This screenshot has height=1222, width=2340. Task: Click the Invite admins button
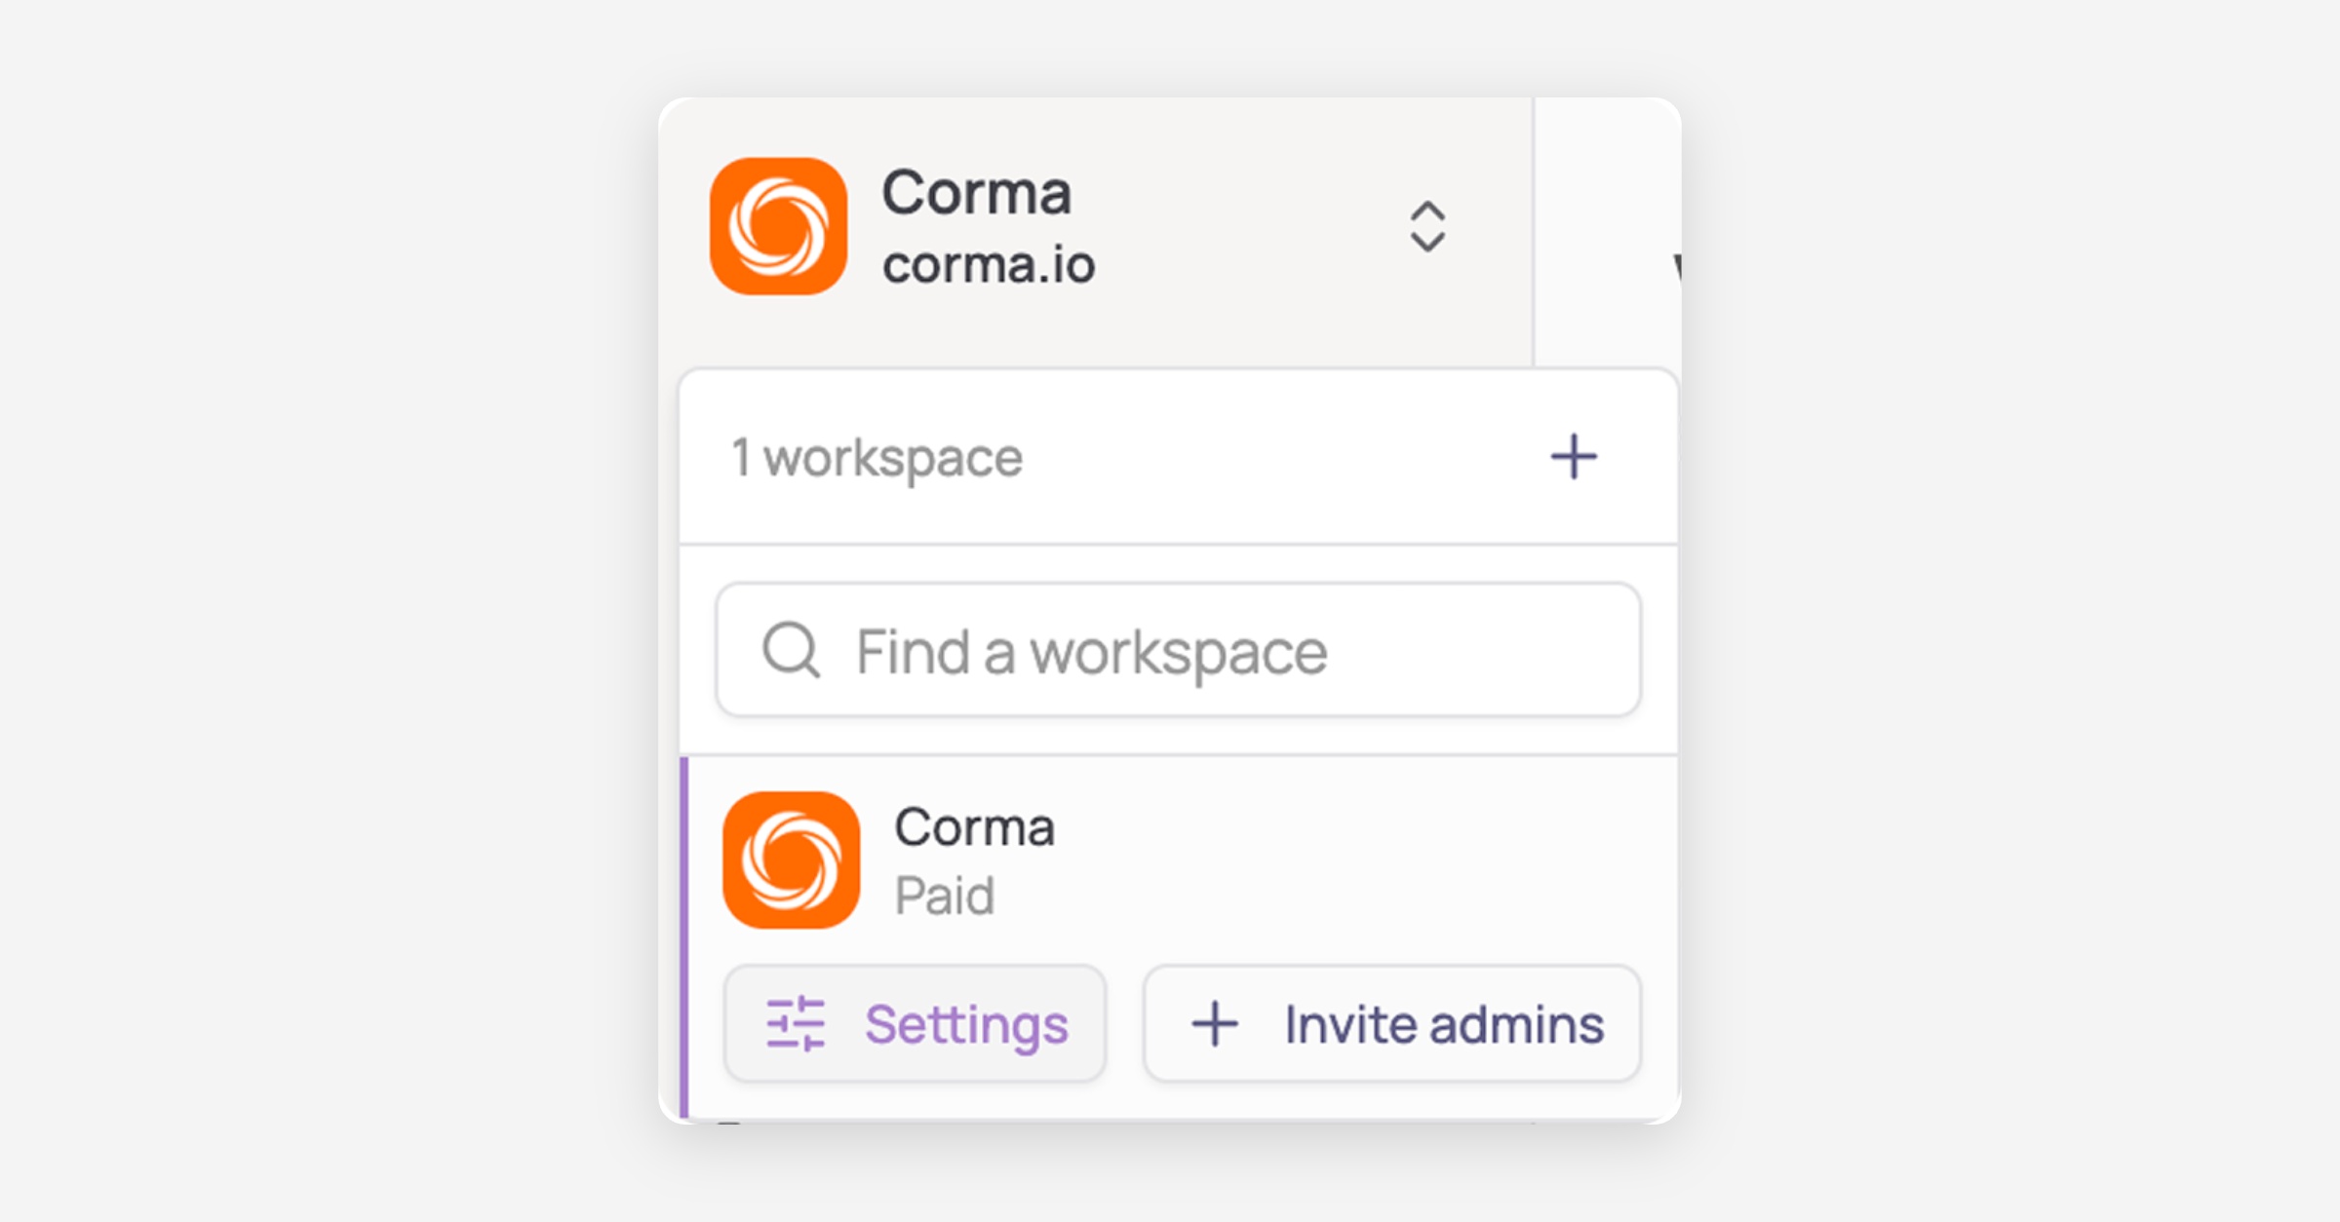point(1392,1023)
